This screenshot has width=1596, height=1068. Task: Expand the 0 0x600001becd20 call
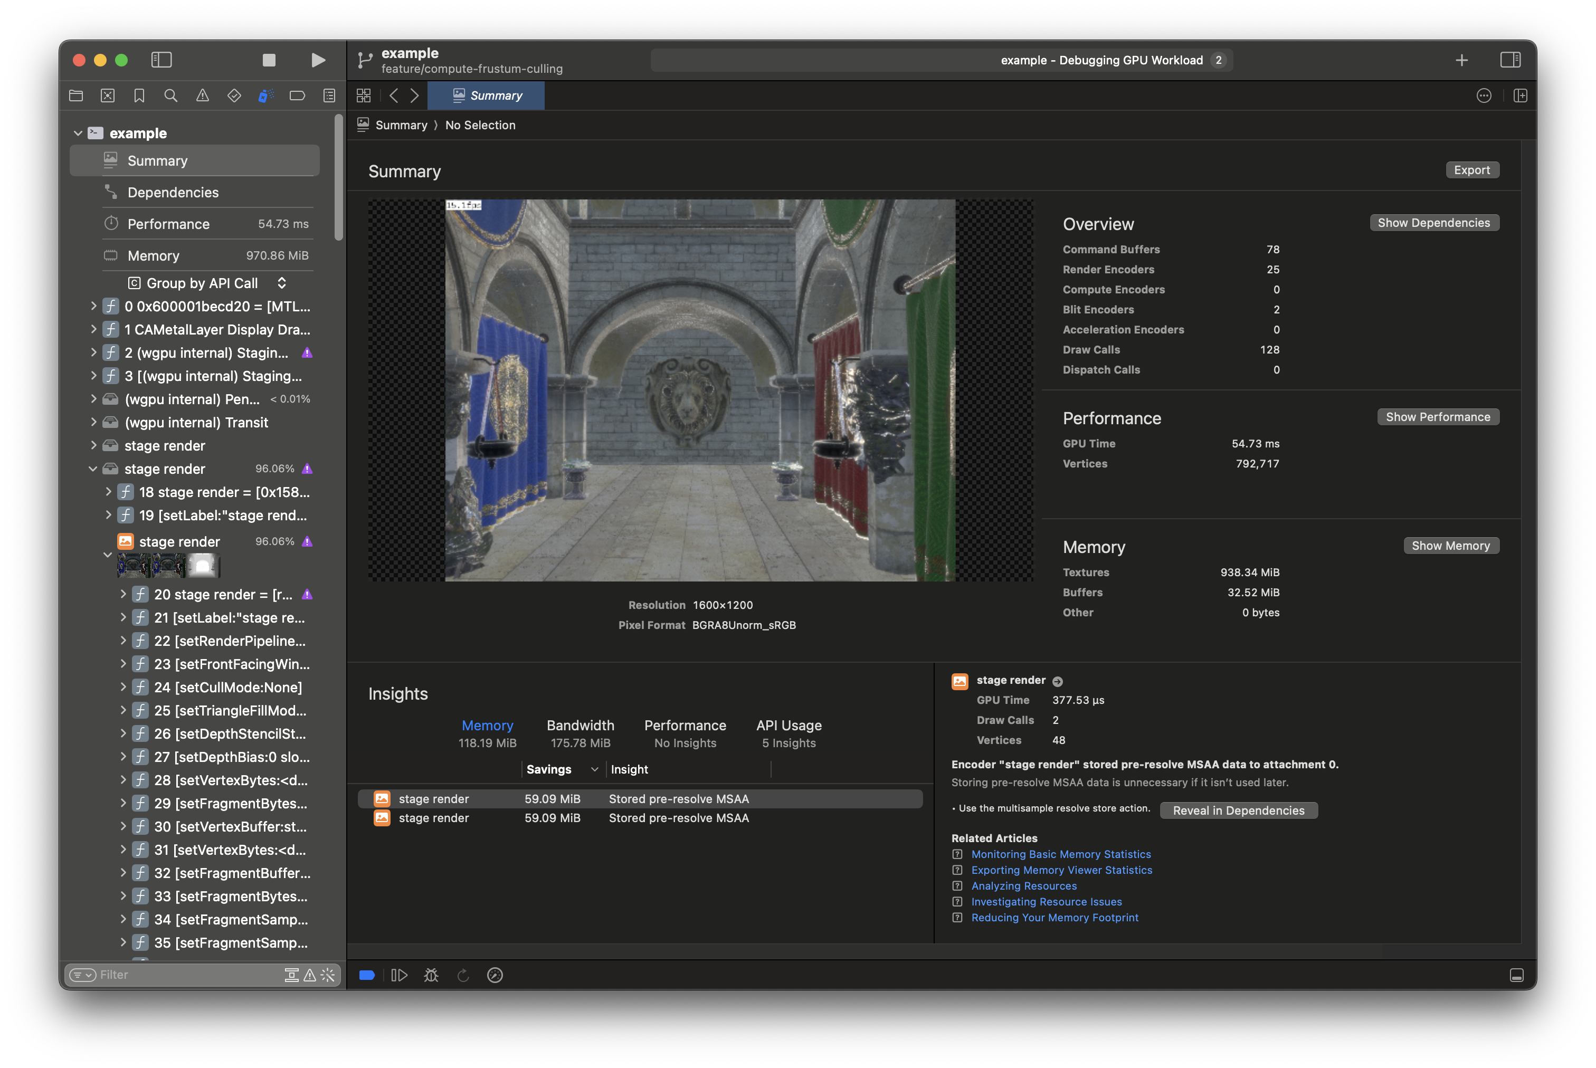pos(93,307)
